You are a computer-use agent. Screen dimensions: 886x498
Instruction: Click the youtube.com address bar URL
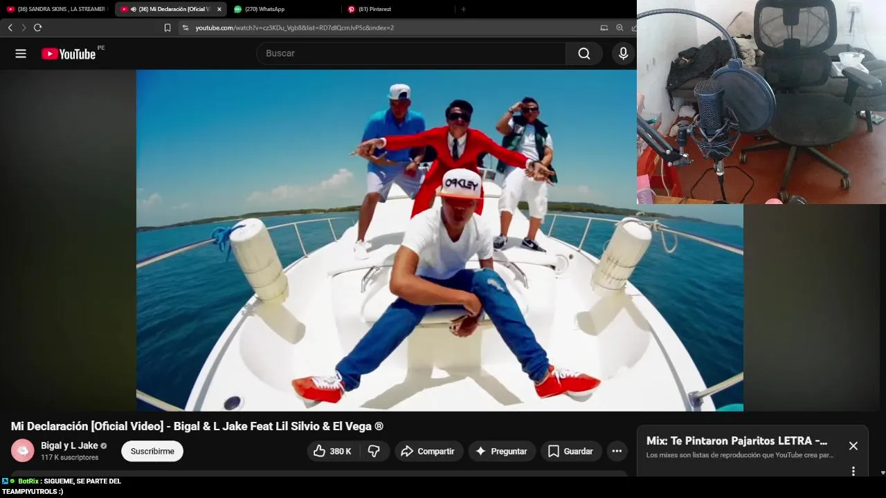click(294, 28)
